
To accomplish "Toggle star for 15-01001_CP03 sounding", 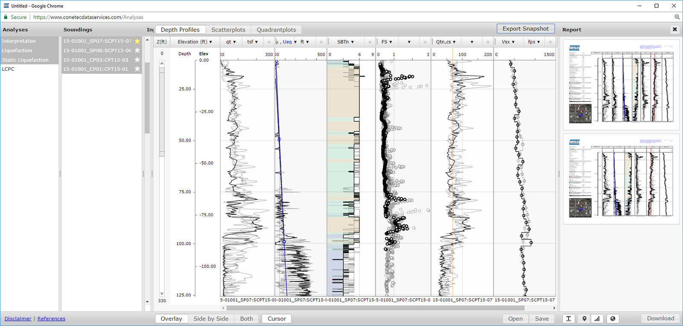I will pos(137,60).
